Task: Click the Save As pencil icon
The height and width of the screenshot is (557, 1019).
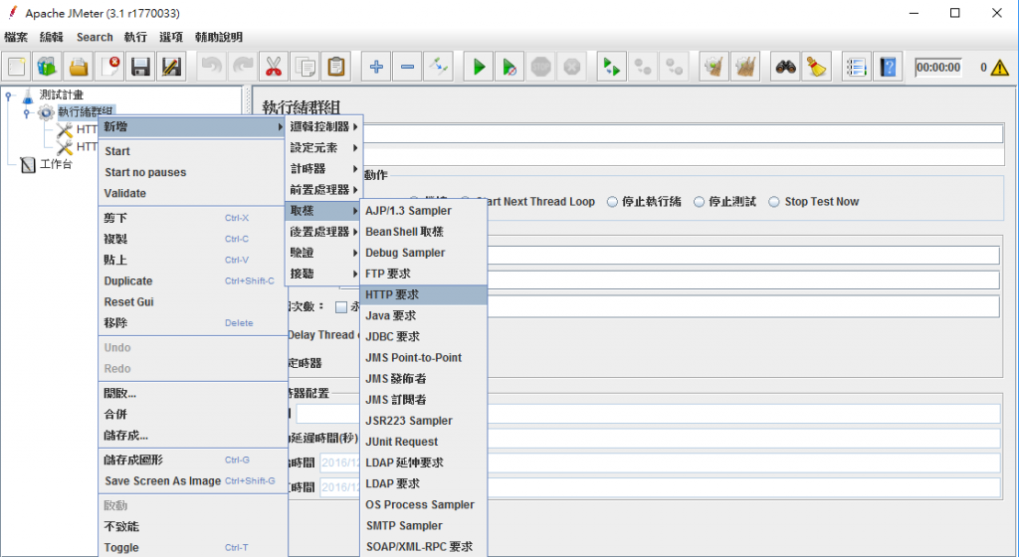Action: [172, 67]
